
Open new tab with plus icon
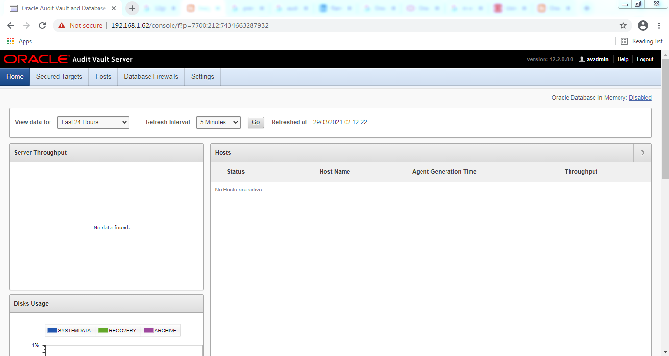coord(132,8)
